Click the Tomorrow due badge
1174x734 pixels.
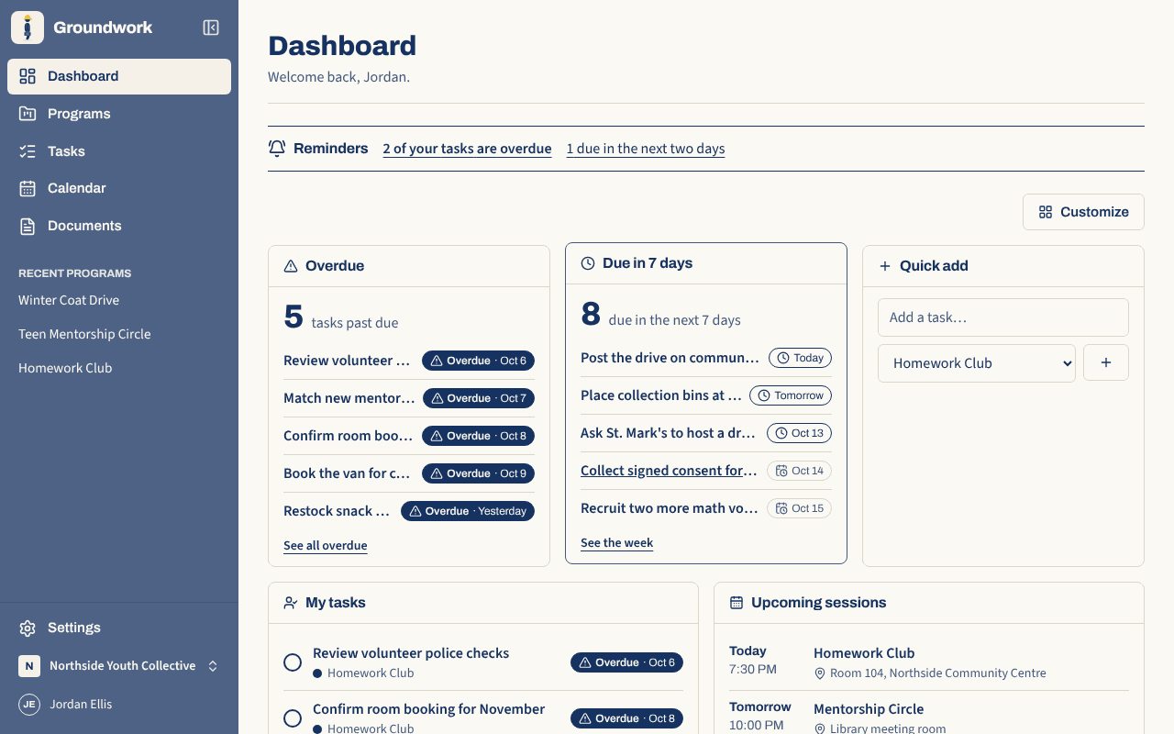coord(791,395)
